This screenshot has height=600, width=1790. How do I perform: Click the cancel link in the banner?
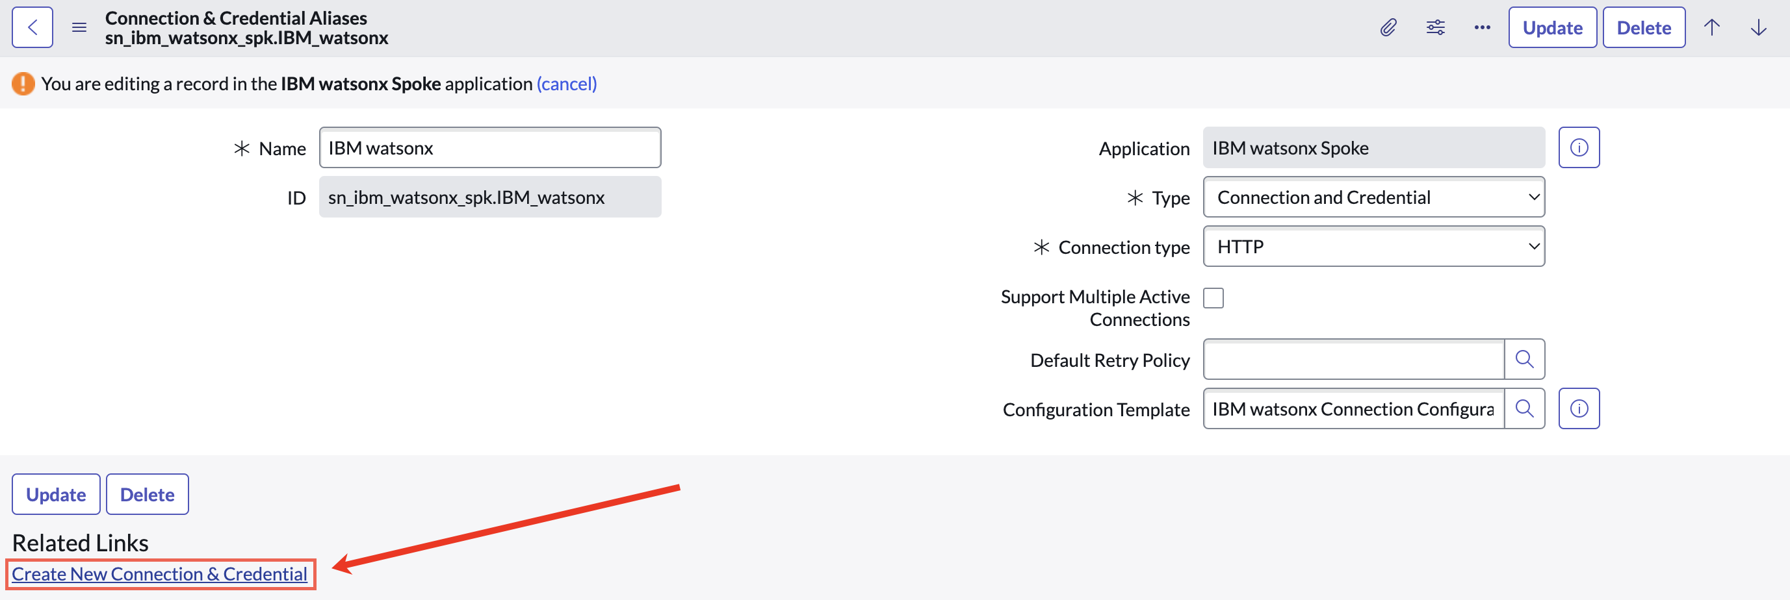coord(566,84)
